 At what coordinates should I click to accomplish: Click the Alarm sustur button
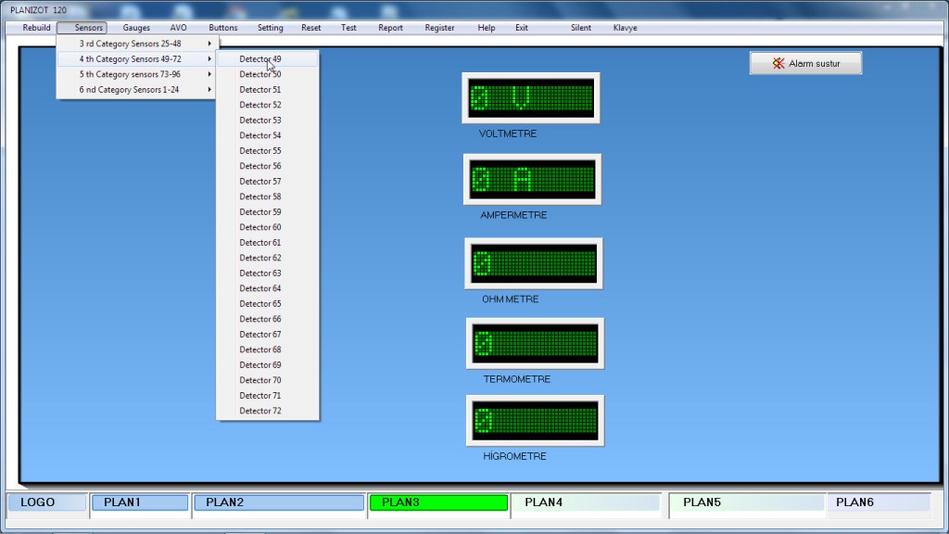pyautogui.click(x=805, y=63)
